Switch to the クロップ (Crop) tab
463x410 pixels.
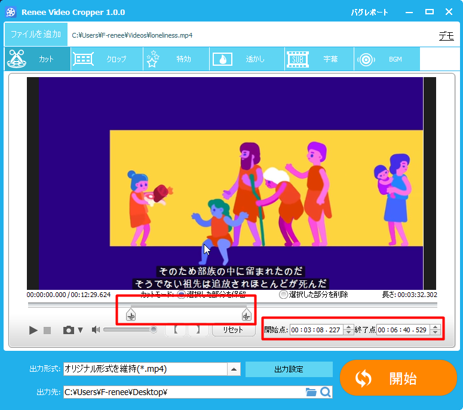tap(107, 59)
